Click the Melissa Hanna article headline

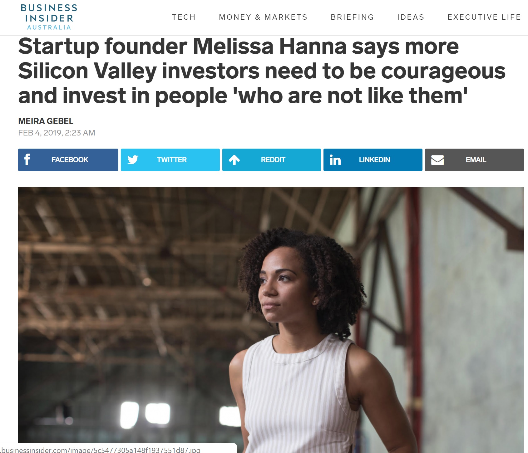(262, 71)
